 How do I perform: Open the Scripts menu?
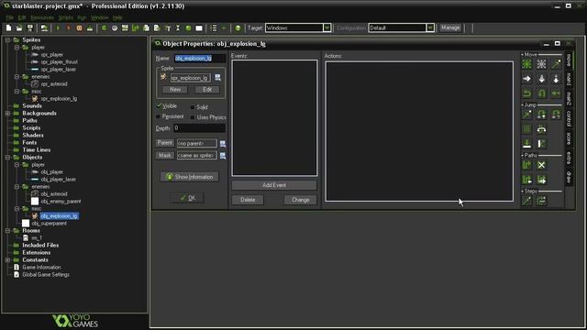point(65,17)
